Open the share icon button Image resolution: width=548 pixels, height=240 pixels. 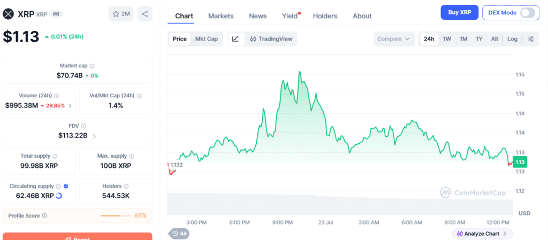point(144,14)
